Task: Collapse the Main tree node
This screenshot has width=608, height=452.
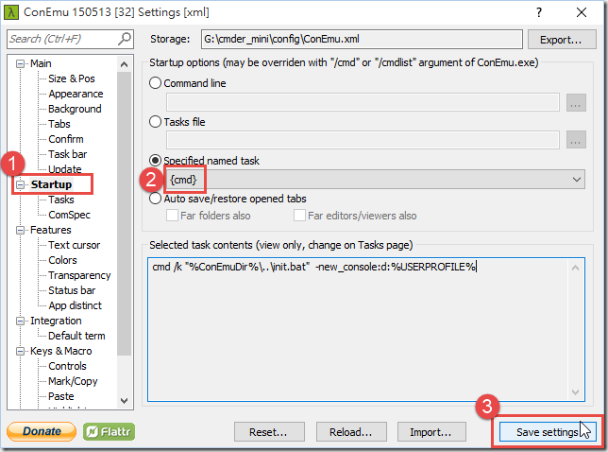Action: pos(20,63)
